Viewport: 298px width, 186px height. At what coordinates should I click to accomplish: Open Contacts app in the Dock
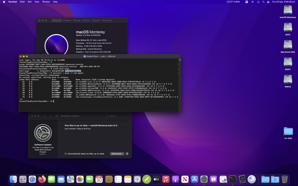coord(109,179)
